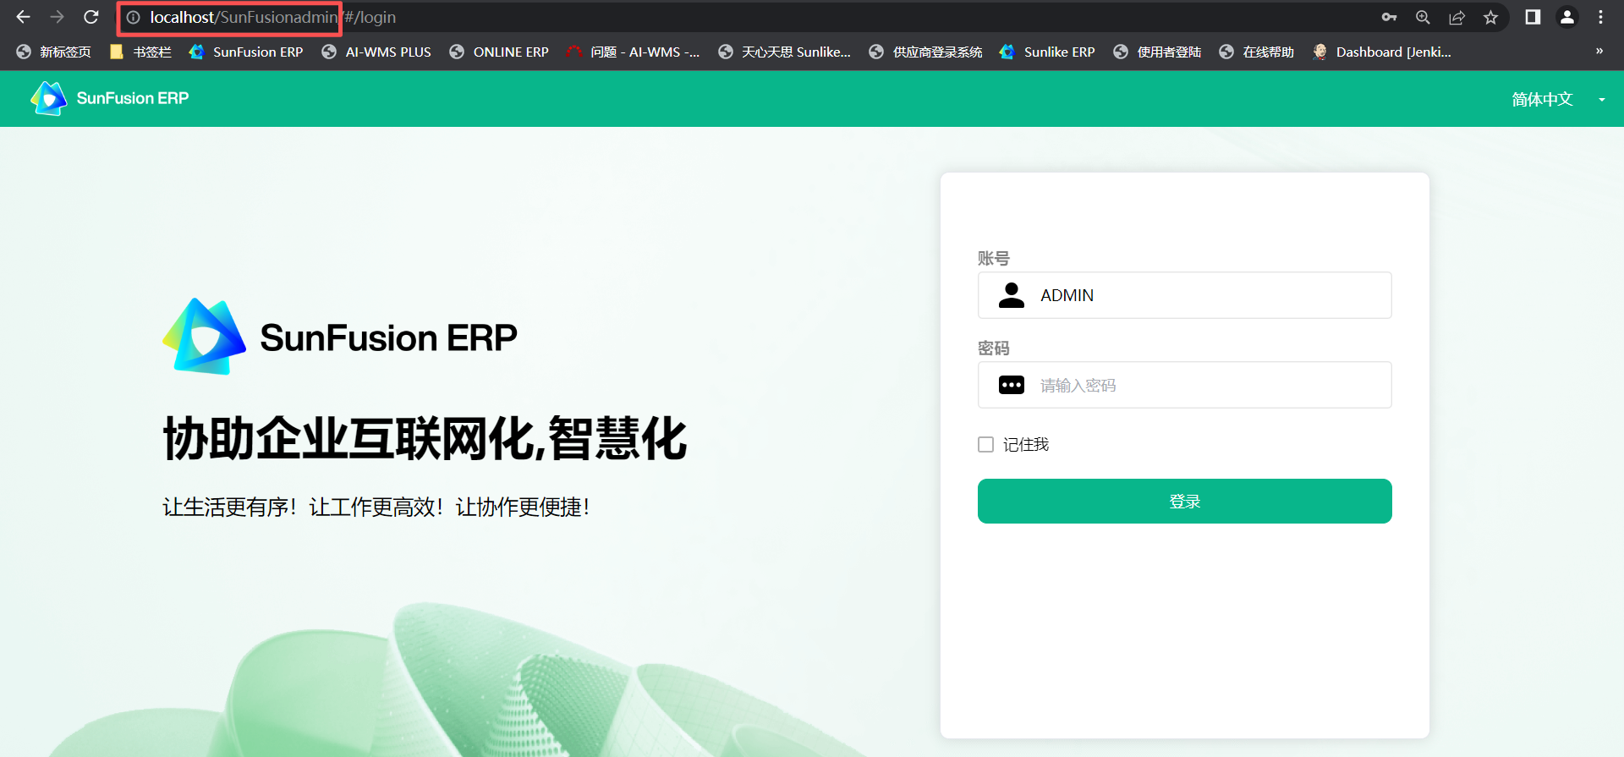This screenshot has height=757, width=1624.
Task: Focus the 请输入密码 password field
Action: point(1184,385)
